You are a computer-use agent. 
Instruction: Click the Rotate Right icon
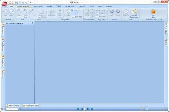[x=118, y=13]
